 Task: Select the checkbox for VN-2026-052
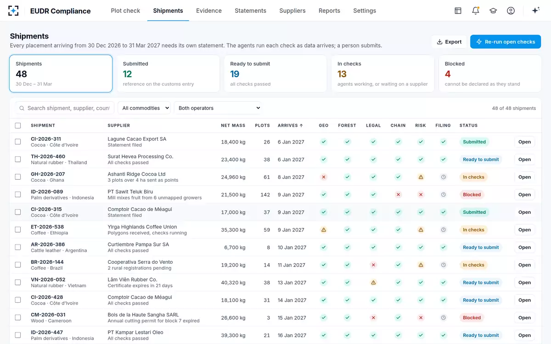coord(18,283)
